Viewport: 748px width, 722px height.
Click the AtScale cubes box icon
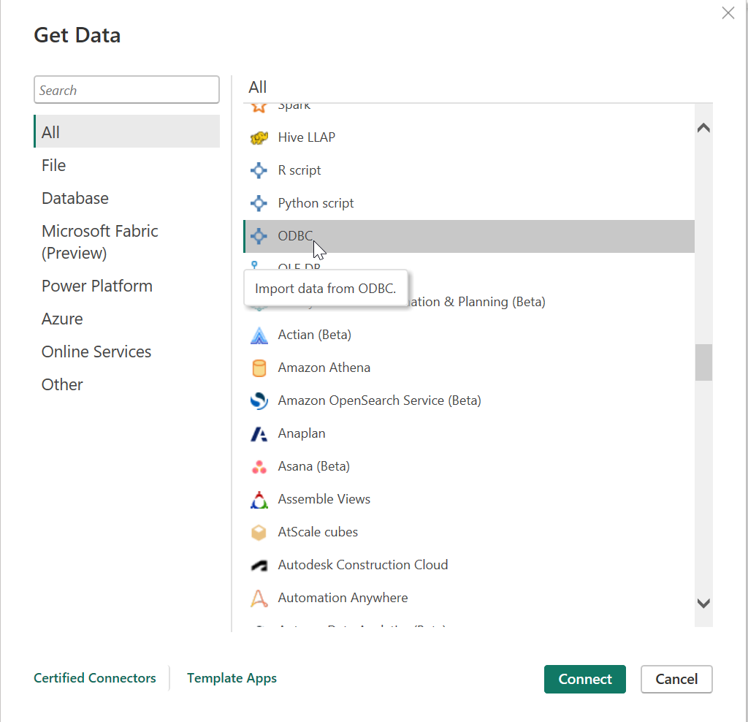coord(259,533)
